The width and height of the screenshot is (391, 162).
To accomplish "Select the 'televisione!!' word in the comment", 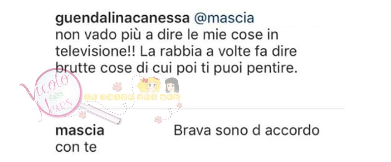I will coord(95,52).
